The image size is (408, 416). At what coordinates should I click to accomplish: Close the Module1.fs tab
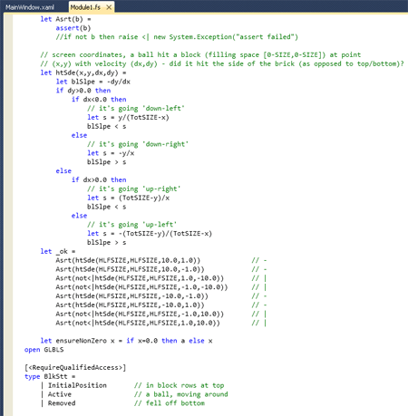(x=109, y=7)
